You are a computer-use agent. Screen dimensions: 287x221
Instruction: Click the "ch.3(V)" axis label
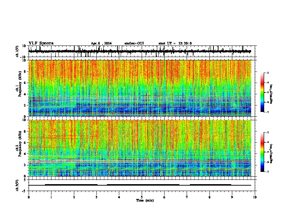click(17, 185)
